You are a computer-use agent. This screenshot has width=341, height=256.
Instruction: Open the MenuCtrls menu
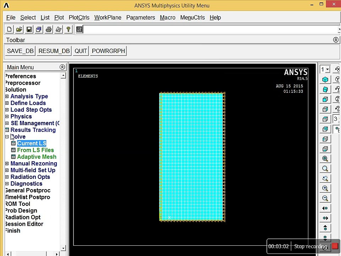click(x=193, y=17)
